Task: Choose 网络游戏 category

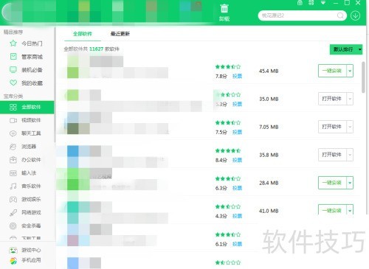Action: pos(25,212)
